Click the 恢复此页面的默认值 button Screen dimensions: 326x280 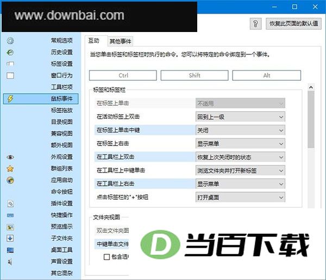pos(293,24)
